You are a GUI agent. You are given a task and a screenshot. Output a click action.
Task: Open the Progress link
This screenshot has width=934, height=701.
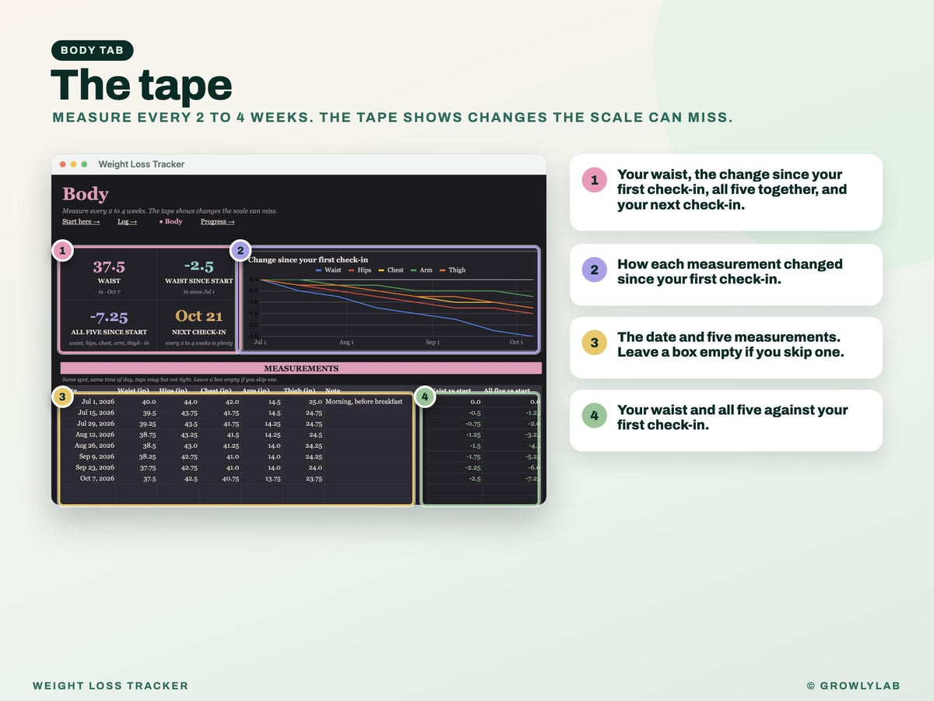tap(217, 221)
